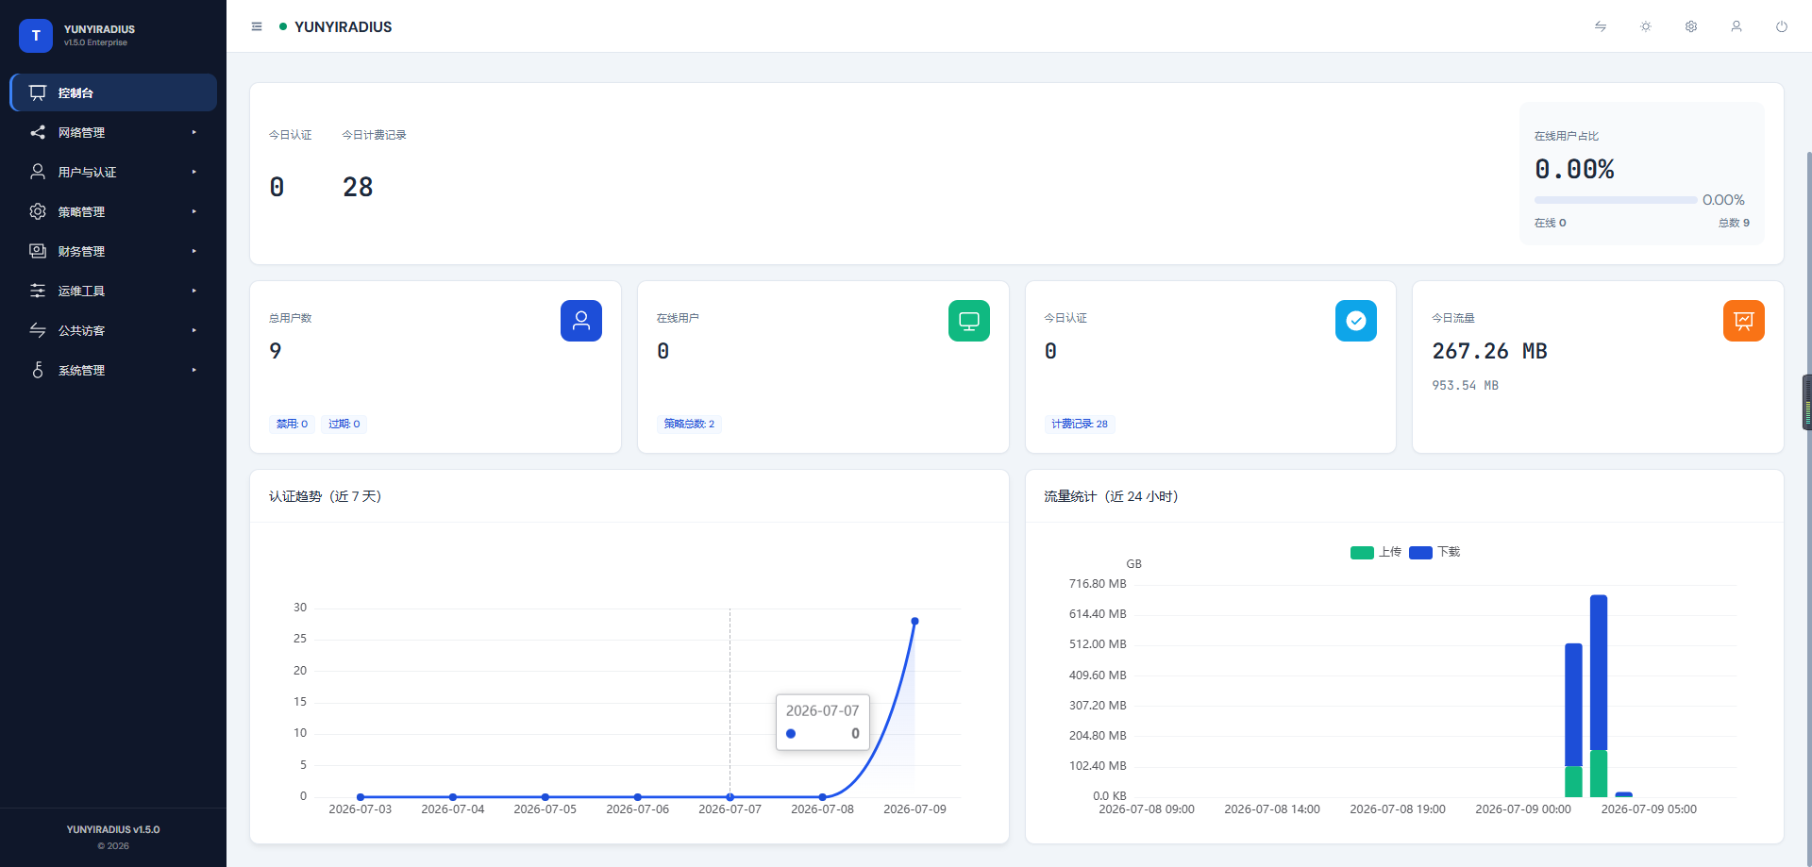Click the blue user icon on 总用户数 card
This screenshot has height=867, width=1812.
(581, 321)
